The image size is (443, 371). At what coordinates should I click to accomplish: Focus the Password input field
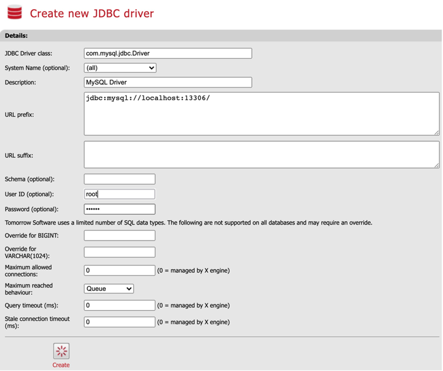[119, 209]
